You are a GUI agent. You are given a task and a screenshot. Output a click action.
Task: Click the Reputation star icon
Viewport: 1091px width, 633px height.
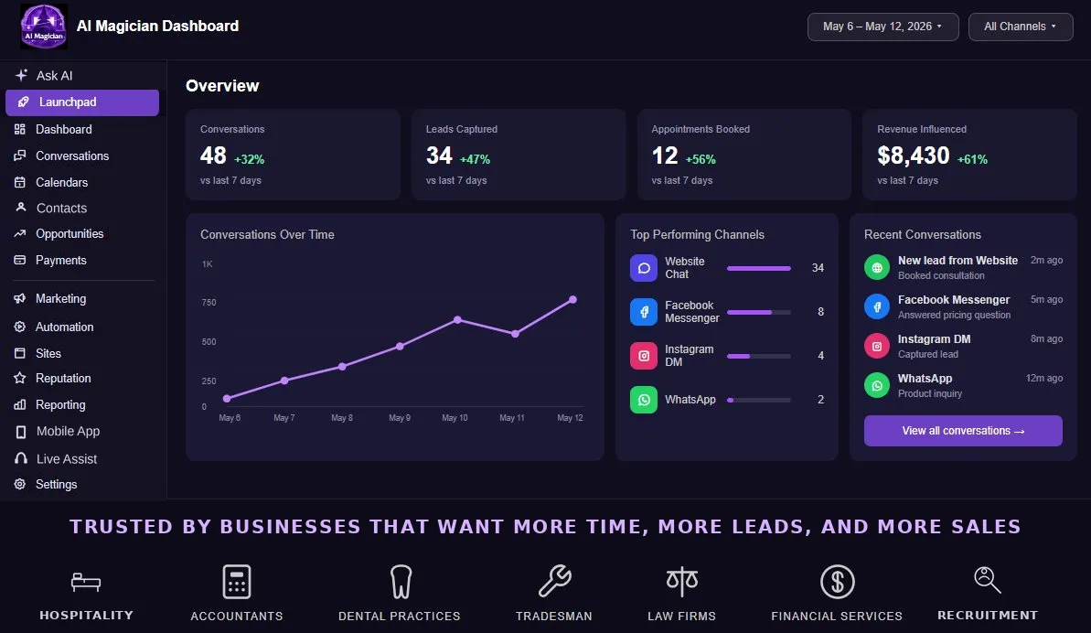click(20, 379)
